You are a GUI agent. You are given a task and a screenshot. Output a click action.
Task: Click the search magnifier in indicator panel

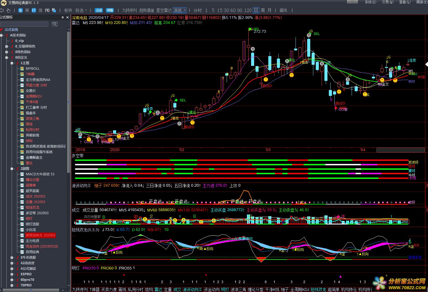pos(55,24)
